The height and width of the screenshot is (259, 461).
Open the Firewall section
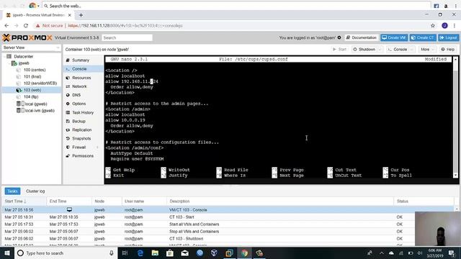79,147
